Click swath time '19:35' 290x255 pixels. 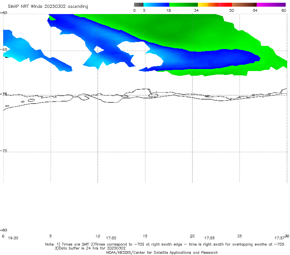(13, 238)
